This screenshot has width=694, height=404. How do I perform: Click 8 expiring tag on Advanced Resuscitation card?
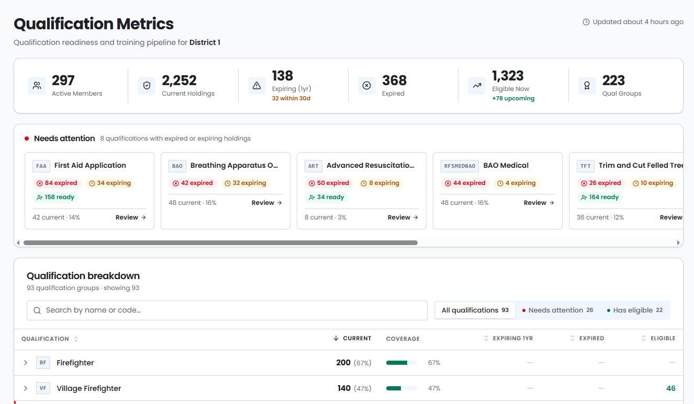click(380, 183)
